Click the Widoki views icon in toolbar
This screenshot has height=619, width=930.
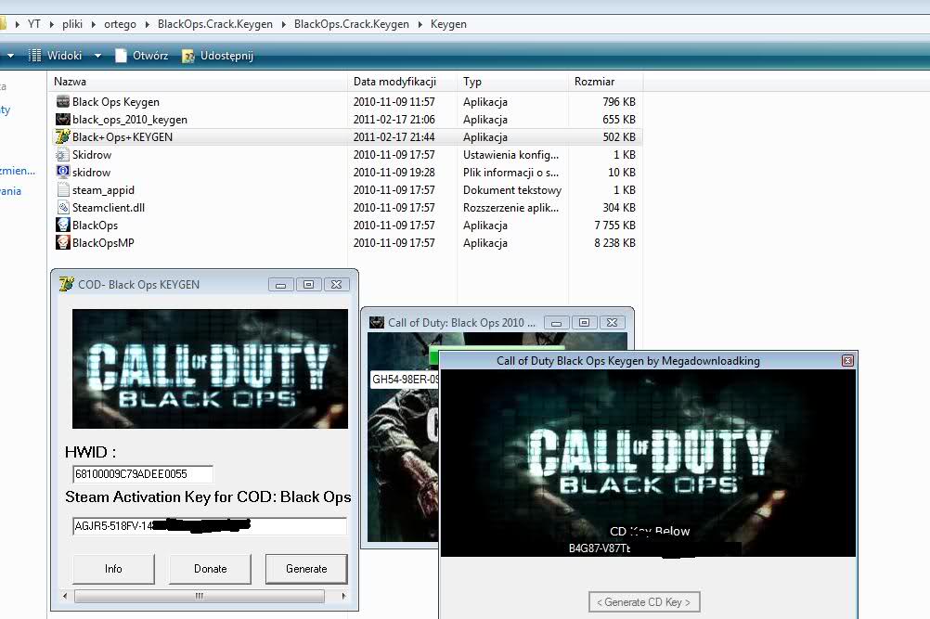pyautogui.click(x=35, y=55)
